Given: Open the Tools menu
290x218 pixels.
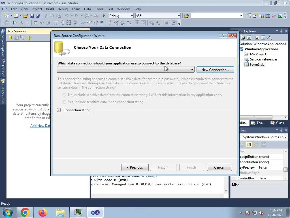Looking at the screenshot, I should pos(99,9).
